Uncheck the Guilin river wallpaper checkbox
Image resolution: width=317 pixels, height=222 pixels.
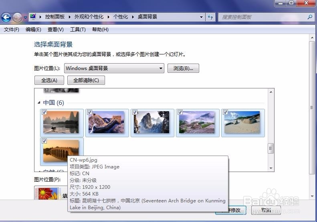pos(44,112)
